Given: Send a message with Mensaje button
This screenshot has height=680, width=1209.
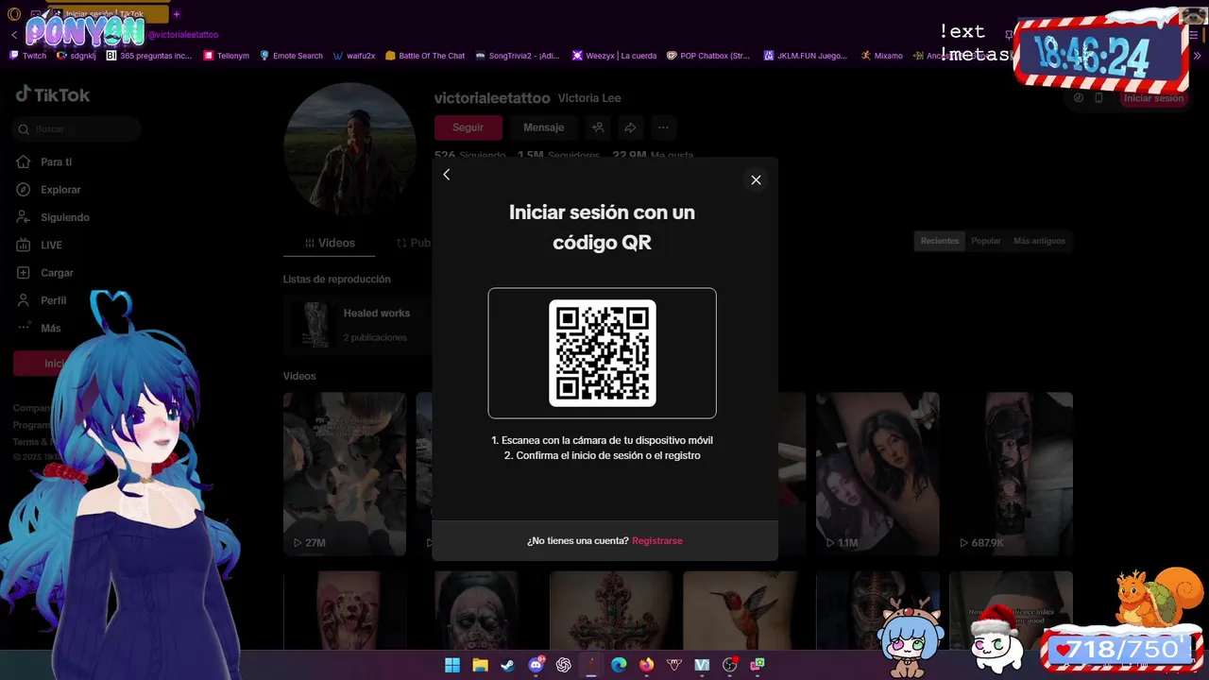Looking at the screenshot, I should (x=543, y=127).
